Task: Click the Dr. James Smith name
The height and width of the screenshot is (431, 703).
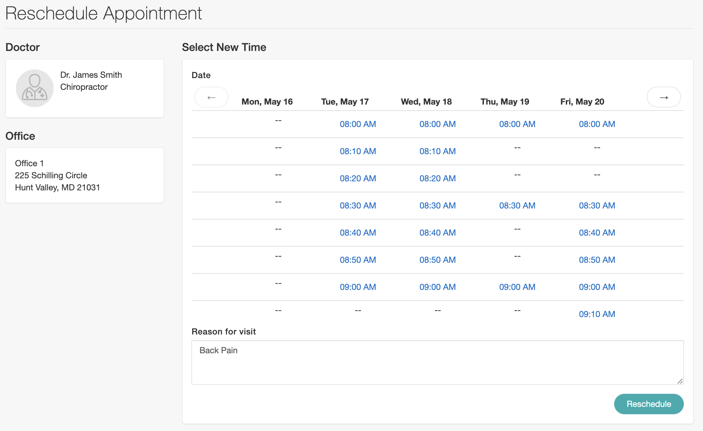Action: (x=91, y=75)
